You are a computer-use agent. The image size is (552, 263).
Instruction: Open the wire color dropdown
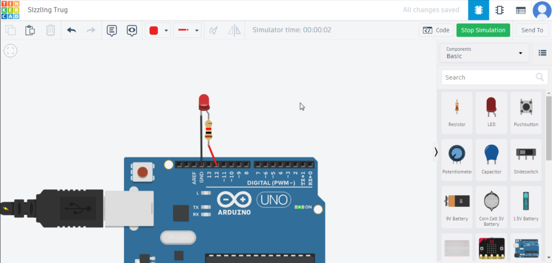click(x=166, y=31)
